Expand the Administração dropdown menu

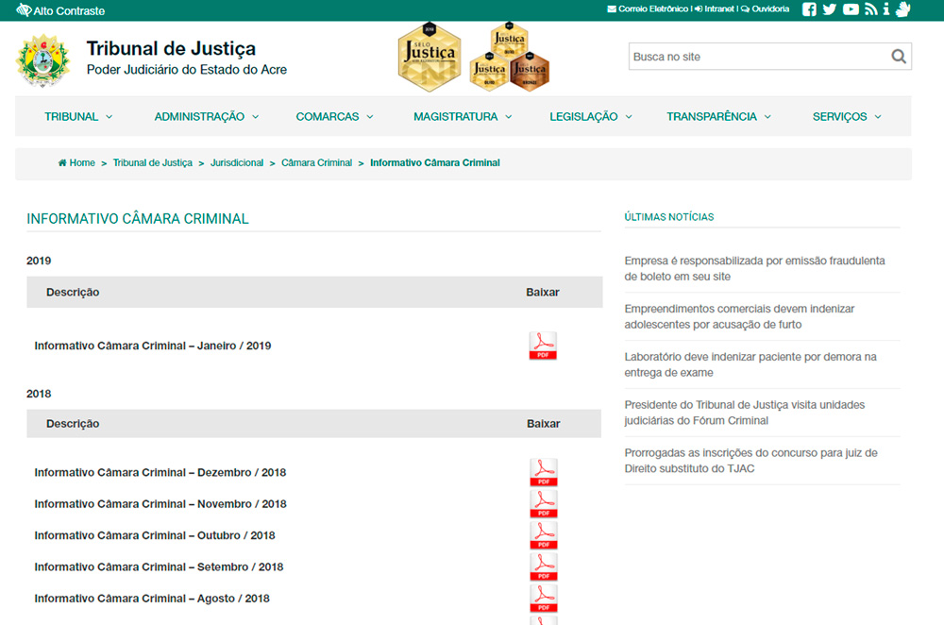[206, 117]
